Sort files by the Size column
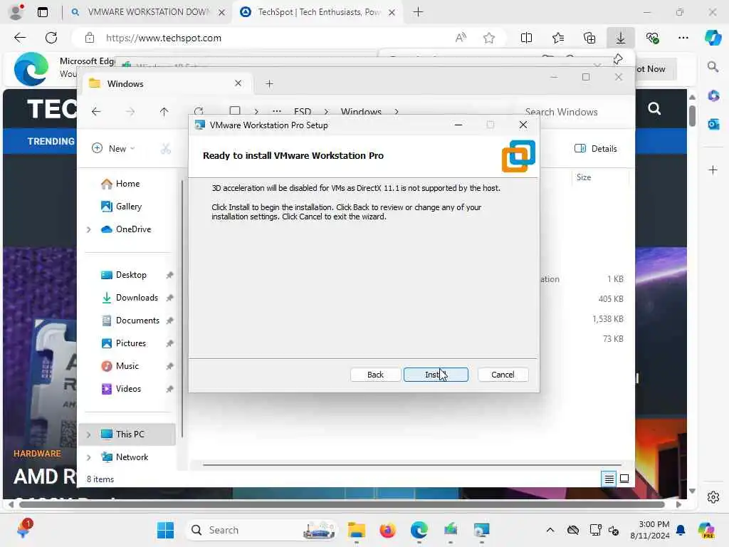729x547 pixels. click(584, 177)
